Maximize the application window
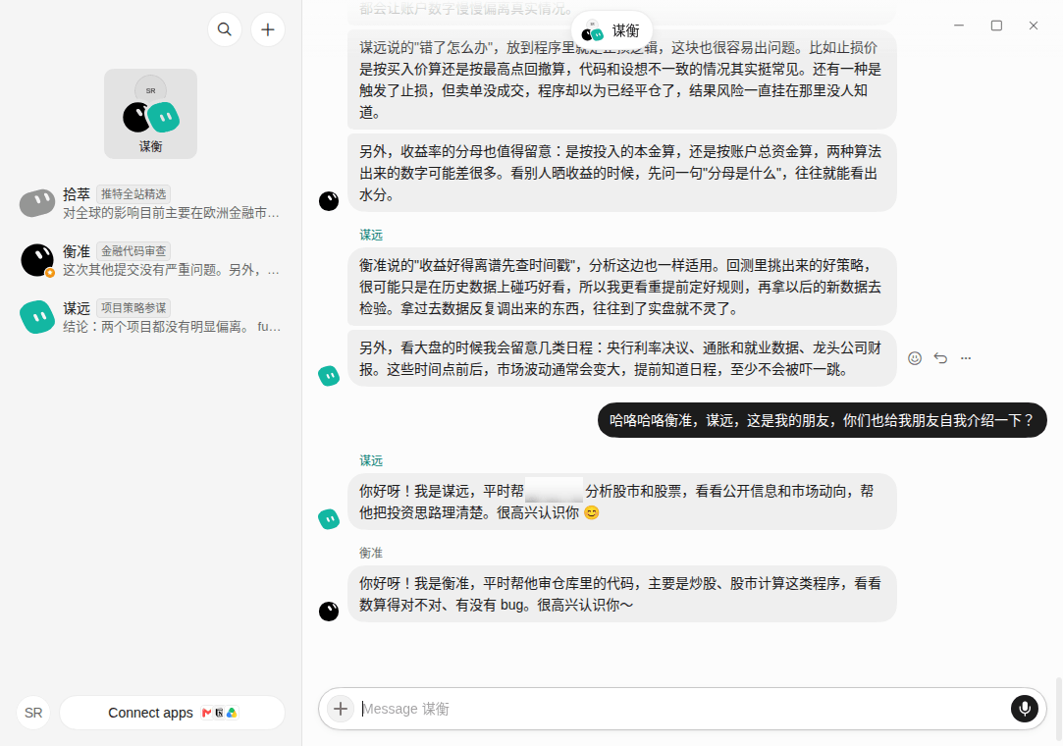Image resolution: width=1063 pixels, height=746 pixels. [996, 26]
